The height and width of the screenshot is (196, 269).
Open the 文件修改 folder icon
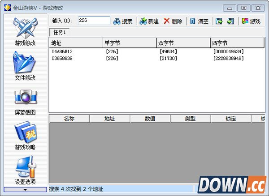[24, 62]
